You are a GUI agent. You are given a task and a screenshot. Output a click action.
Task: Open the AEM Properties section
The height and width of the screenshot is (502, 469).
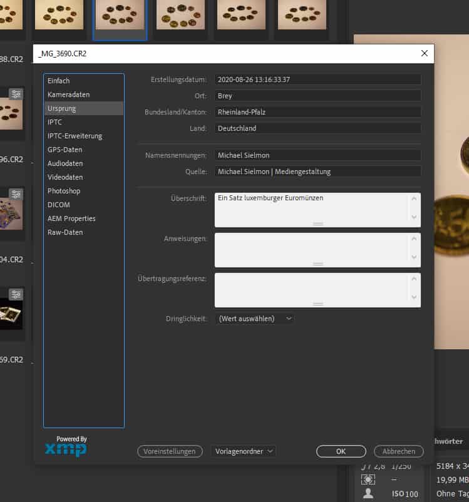[x=83, y=218]
